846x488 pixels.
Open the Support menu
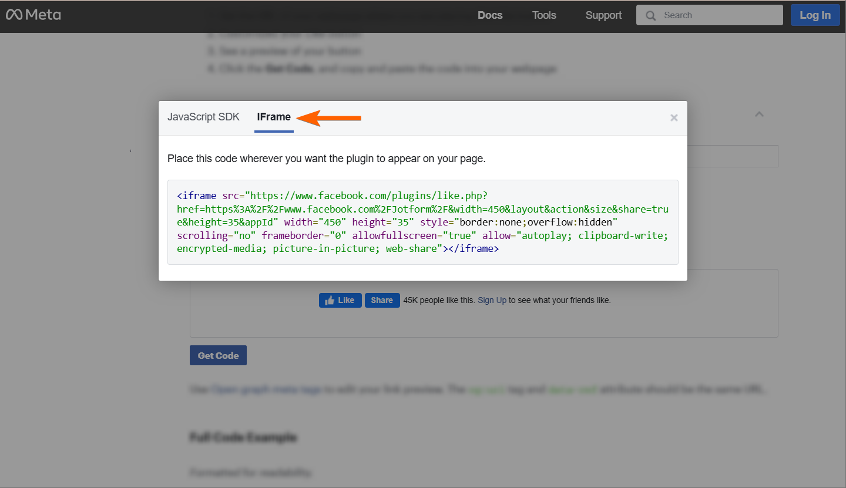(603, 15)
